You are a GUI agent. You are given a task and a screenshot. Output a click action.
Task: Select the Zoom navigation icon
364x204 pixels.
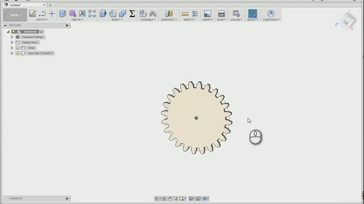[176, 199]
